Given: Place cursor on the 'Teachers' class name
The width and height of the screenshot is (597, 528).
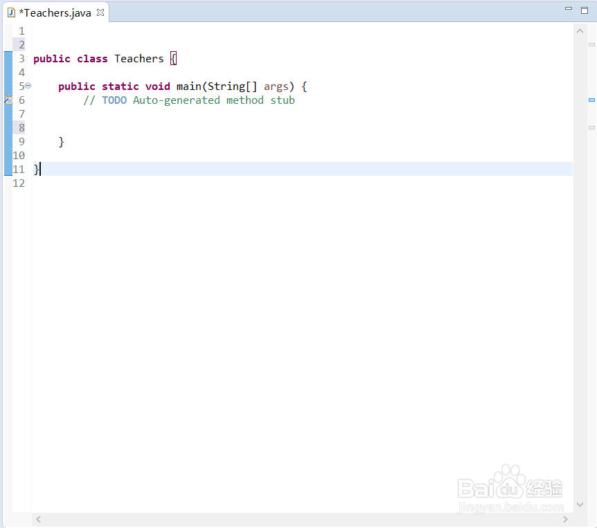Looking at the screenshot, I should (x=139, y=59).
